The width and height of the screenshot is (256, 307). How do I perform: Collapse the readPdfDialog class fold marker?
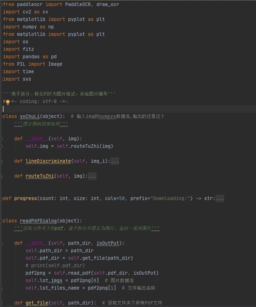point(1,221)
